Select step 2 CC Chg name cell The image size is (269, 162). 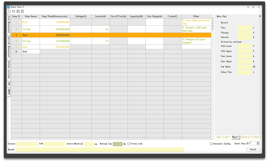click(31, 29)
